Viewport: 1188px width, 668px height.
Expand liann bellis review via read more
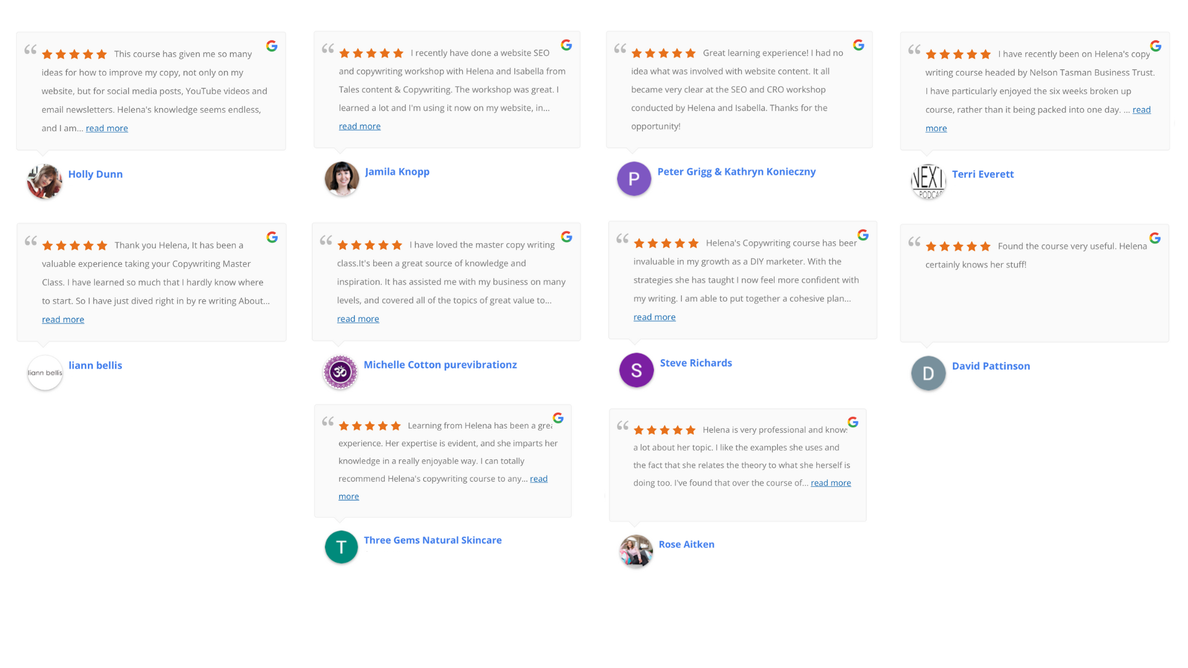[x=63, y=319]
